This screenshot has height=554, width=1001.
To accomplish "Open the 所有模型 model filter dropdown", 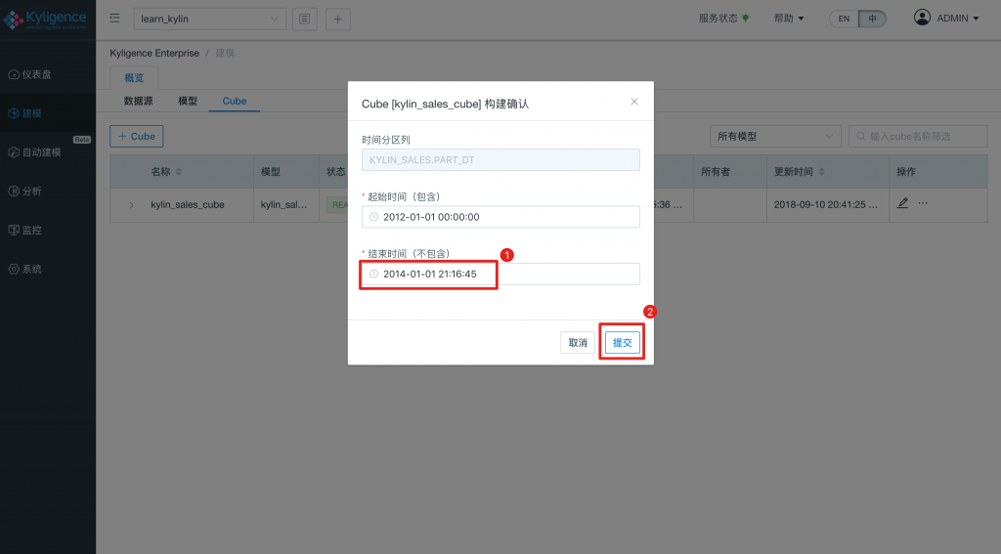I will pyautogui.click(x=775, y=137).
